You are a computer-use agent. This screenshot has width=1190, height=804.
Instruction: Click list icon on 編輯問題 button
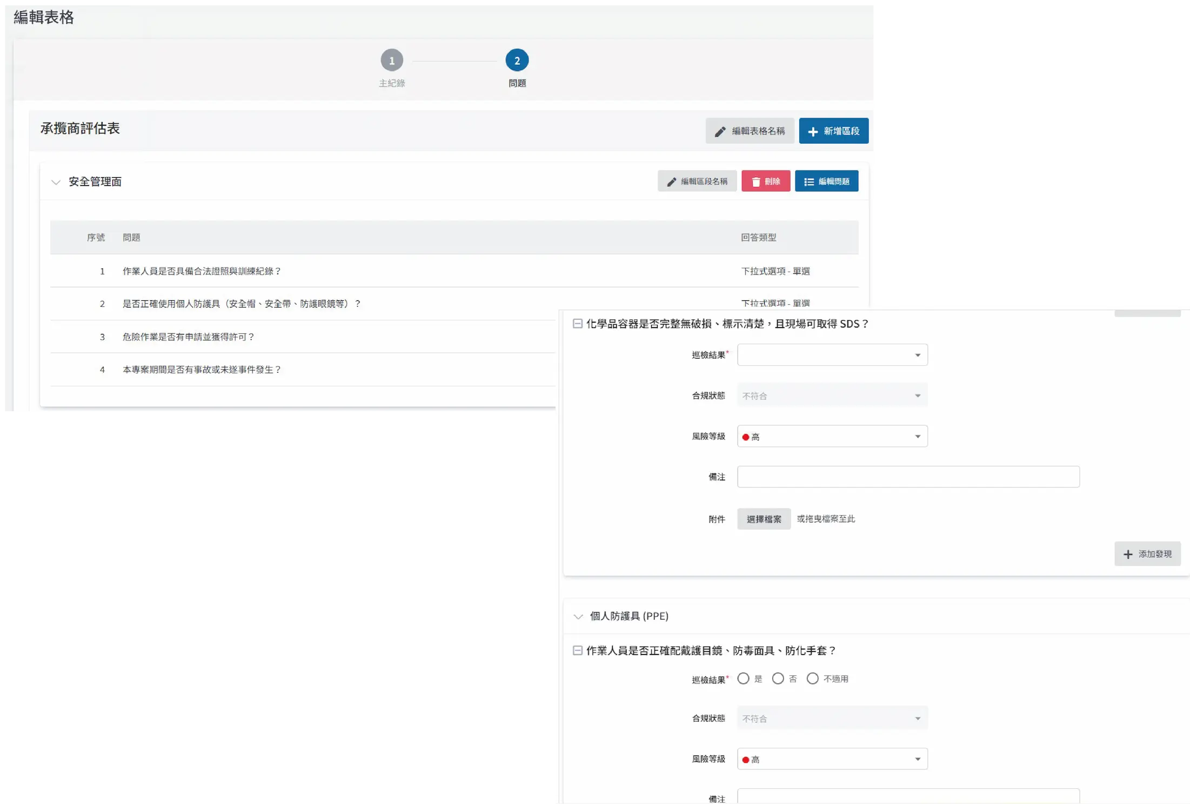[x=808, y=182]
